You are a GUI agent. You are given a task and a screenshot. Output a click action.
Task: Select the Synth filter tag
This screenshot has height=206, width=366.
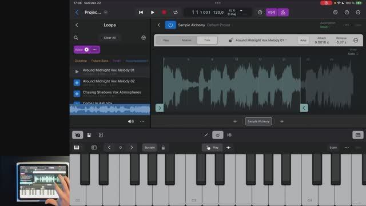[x=117, y=61]
